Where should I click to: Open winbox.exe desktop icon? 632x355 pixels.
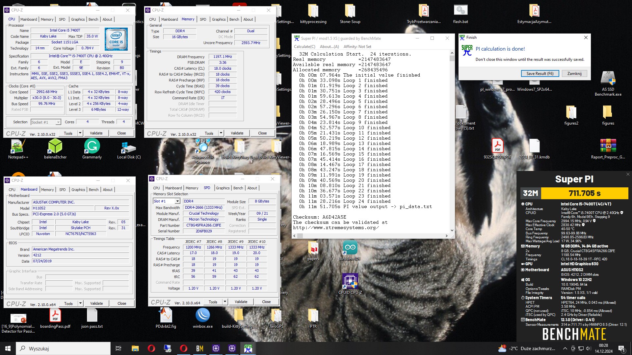[203, 318]
